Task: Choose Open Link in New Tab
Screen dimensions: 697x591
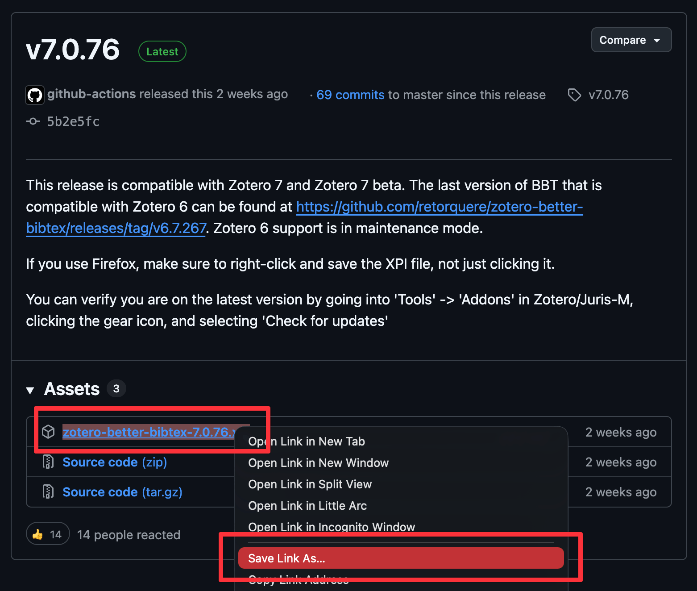Action: 307,441
